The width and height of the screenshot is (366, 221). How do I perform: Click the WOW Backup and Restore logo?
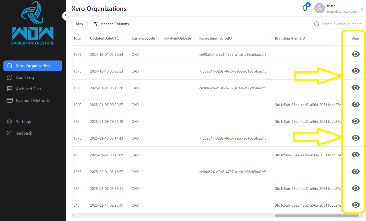pyautogui.click(x=33, y=24)
